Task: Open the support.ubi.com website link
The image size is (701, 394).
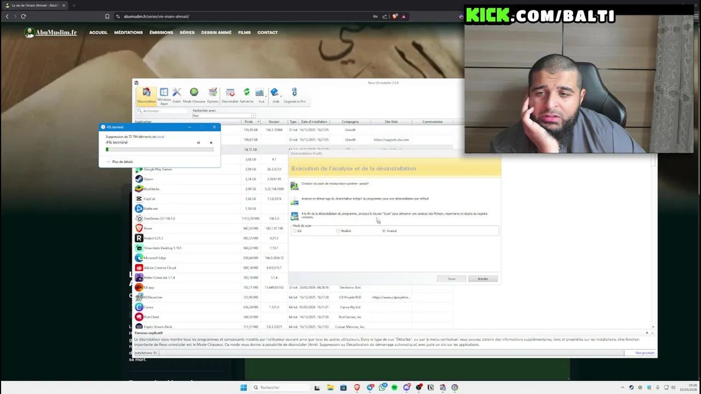Action: point(391,140)
